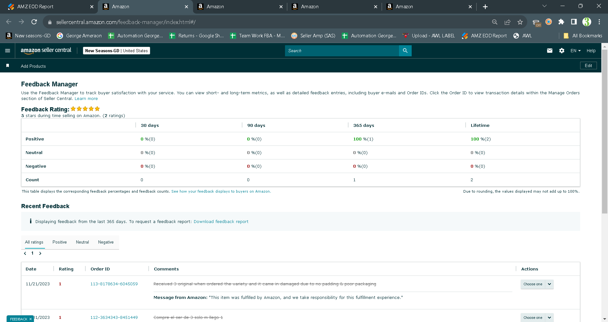Viewport: 608px width, 322px height.
Task: Open the Chrome profile avatar
Action: click(x=587, y=22)
